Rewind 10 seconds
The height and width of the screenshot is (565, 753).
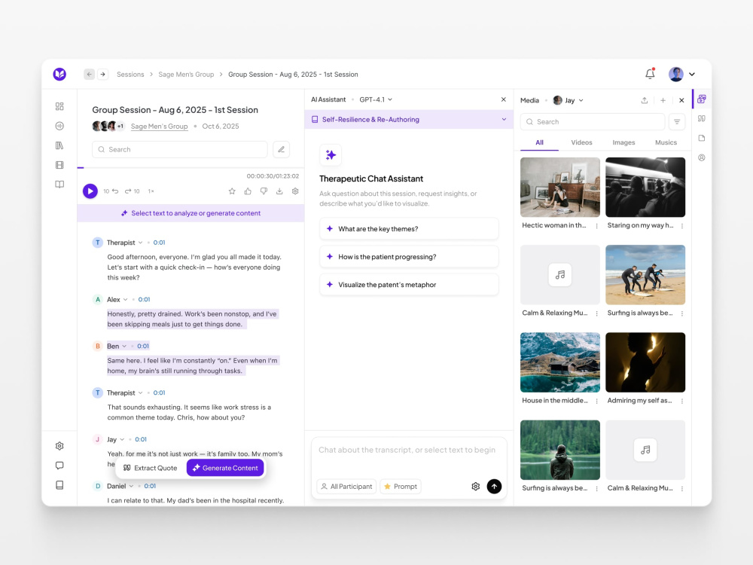111,191
